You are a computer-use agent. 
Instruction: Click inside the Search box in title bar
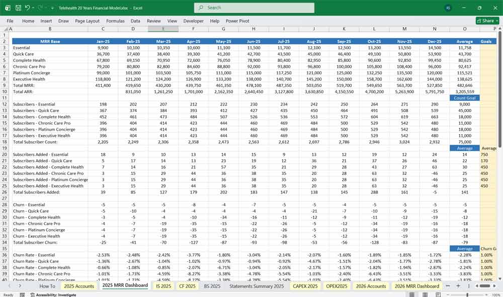[x=254, y=8]
